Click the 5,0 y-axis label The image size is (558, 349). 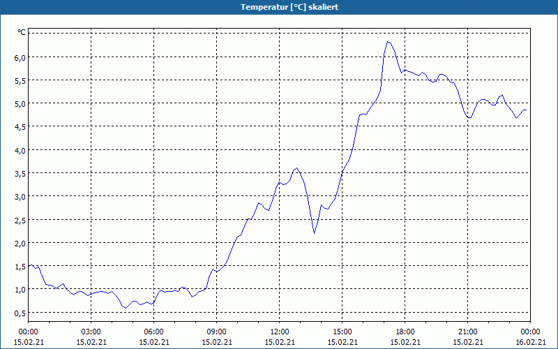(20, 104)
